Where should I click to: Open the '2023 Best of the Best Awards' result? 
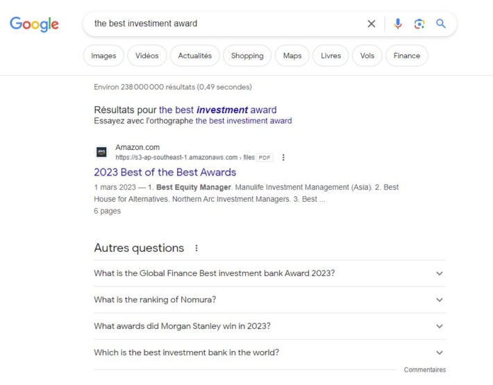(x=165, y=173)
